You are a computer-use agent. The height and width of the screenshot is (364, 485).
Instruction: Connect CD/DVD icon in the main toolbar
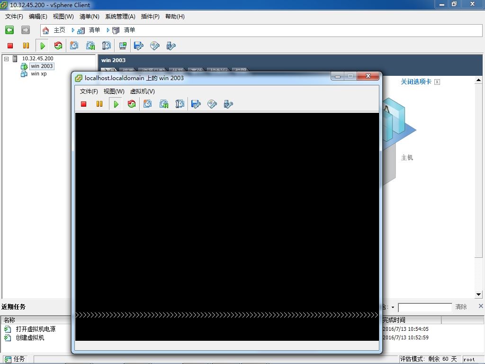pyautogui.click(x=155, y=46)
